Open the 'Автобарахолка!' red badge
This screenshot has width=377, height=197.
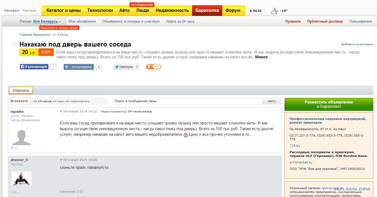point(142,5)
